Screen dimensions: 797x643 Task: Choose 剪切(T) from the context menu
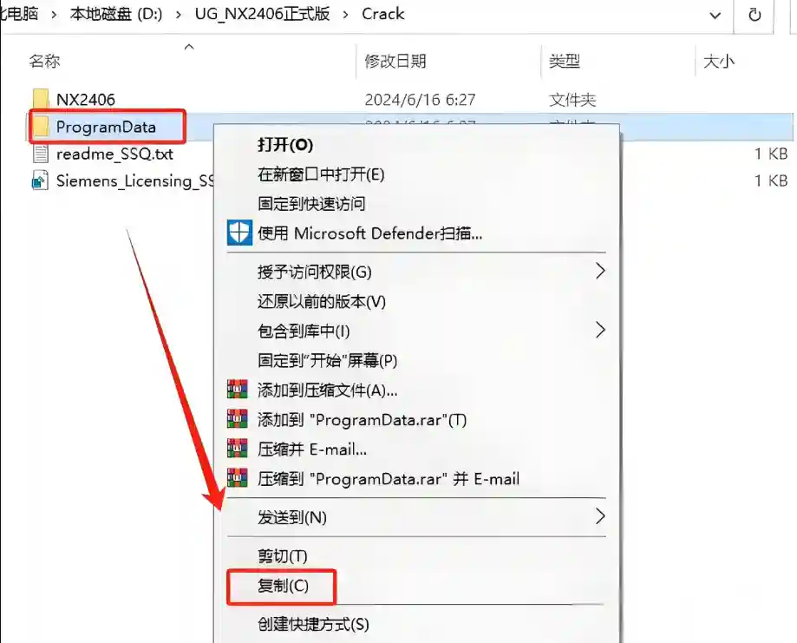coord(283,556)
